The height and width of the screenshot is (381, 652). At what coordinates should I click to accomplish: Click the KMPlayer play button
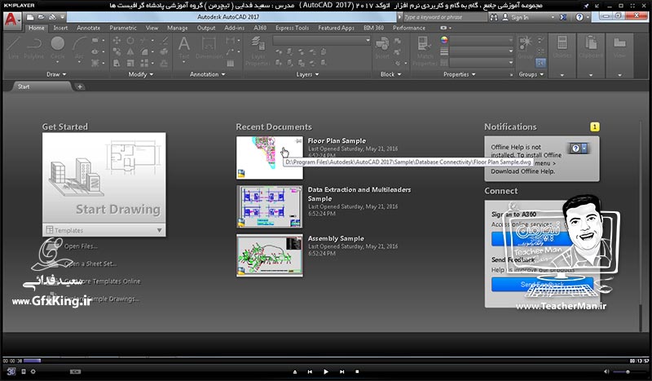(325, 371)
